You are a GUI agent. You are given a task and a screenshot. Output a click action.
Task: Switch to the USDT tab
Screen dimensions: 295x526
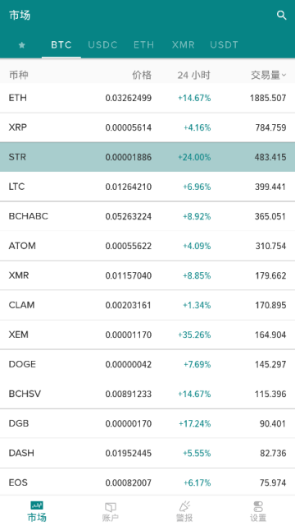[x=224, y=45]
